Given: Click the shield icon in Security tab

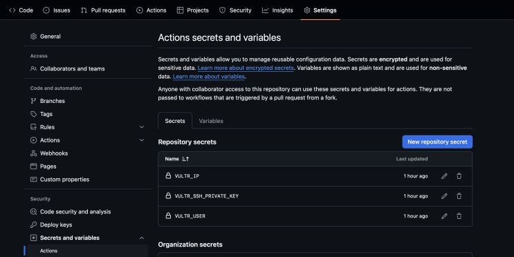Looking at the screenshot, I should [222, 10].
